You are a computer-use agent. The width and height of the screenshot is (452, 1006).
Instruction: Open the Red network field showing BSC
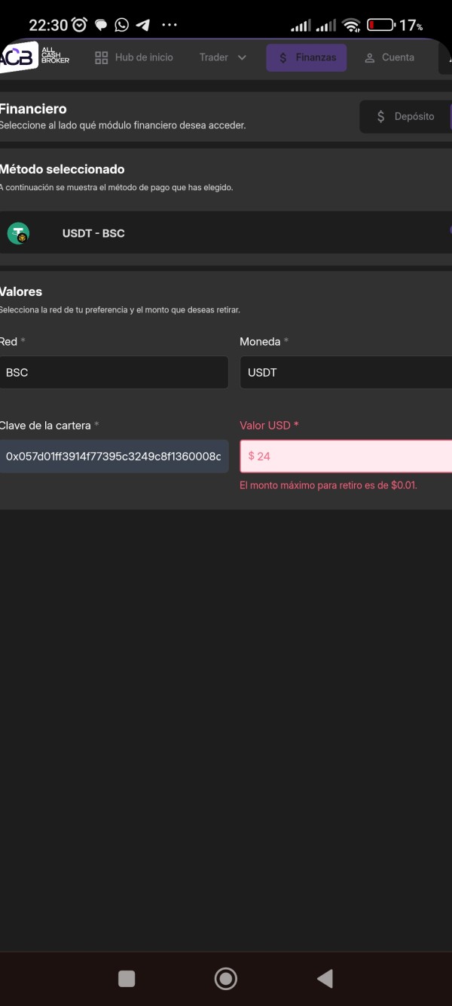[113, 373]
